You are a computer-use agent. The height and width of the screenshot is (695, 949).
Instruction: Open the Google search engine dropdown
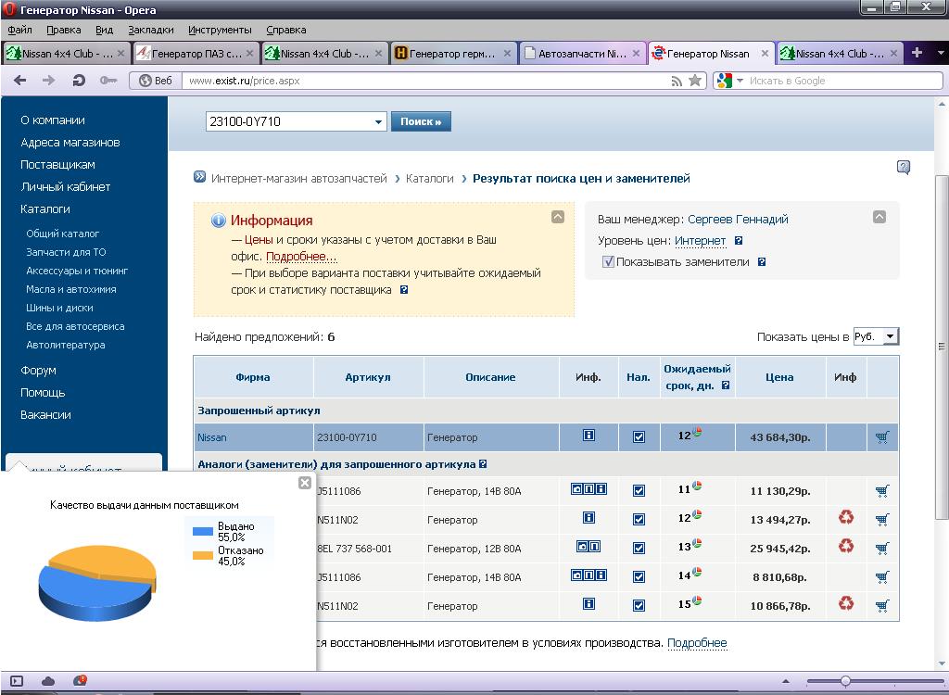pyautogui.click(x=739, y=81)
